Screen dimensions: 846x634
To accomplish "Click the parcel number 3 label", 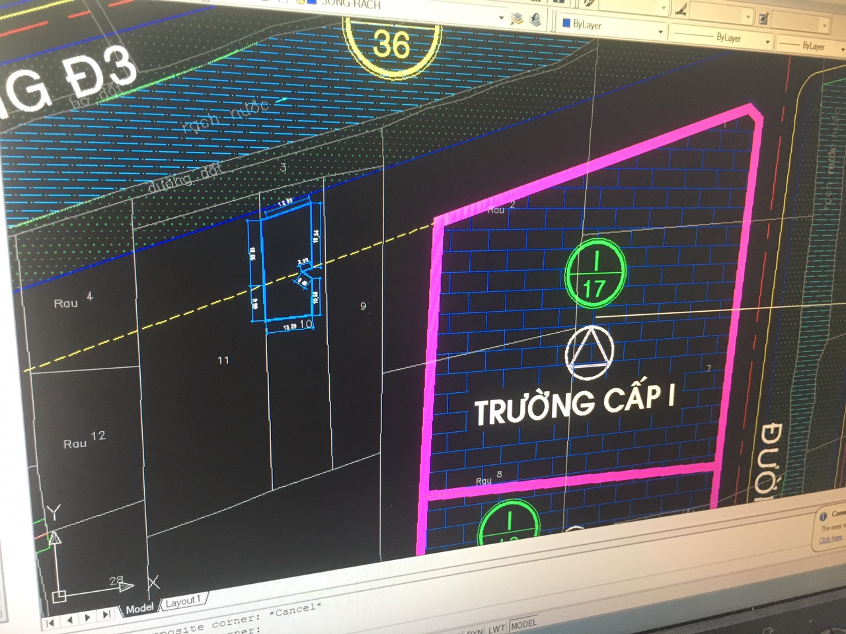I will point(283,168).
